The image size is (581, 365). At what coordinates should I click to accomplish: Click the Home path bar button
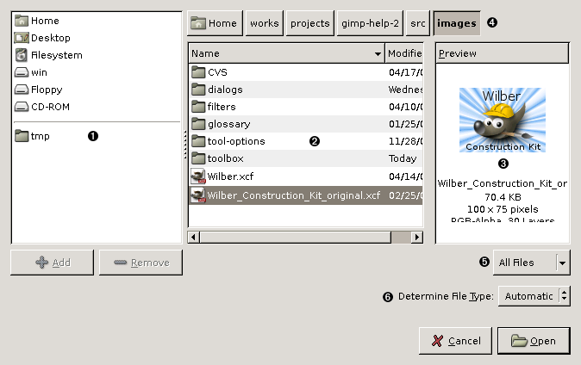(x=214, y=23)
